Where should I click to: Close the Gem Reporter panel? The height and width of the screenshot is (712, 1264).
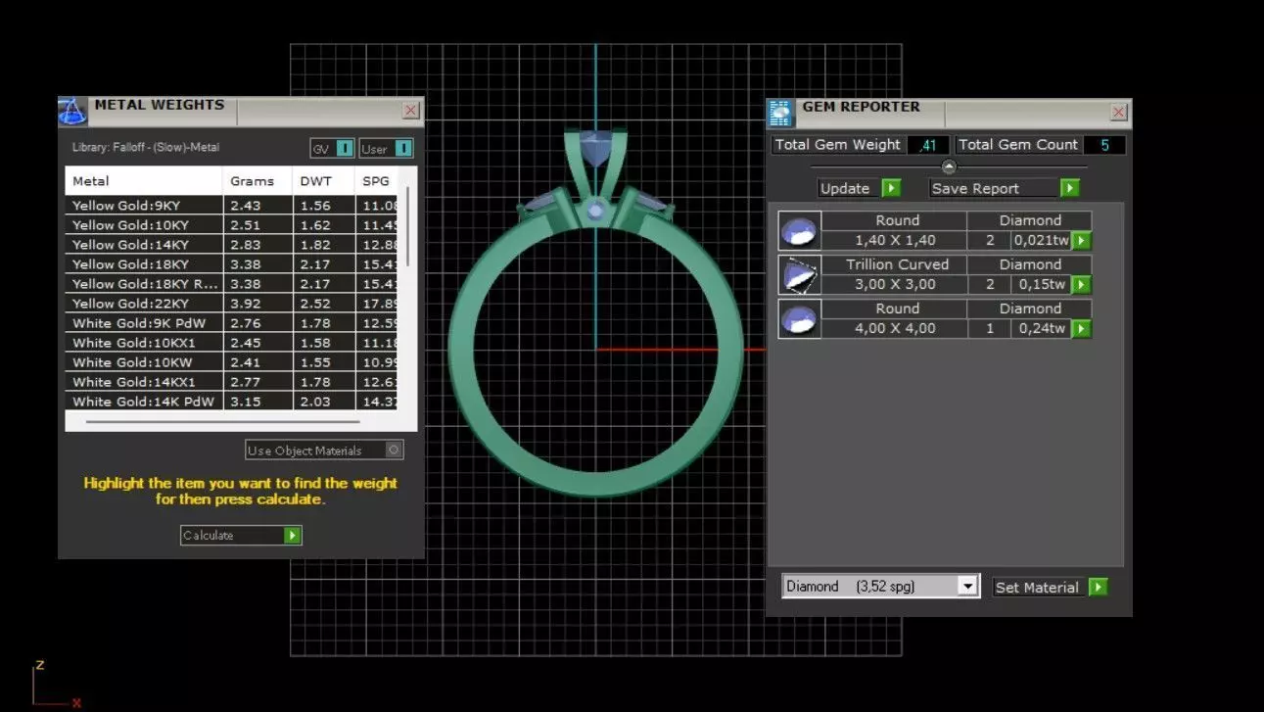1119,113
